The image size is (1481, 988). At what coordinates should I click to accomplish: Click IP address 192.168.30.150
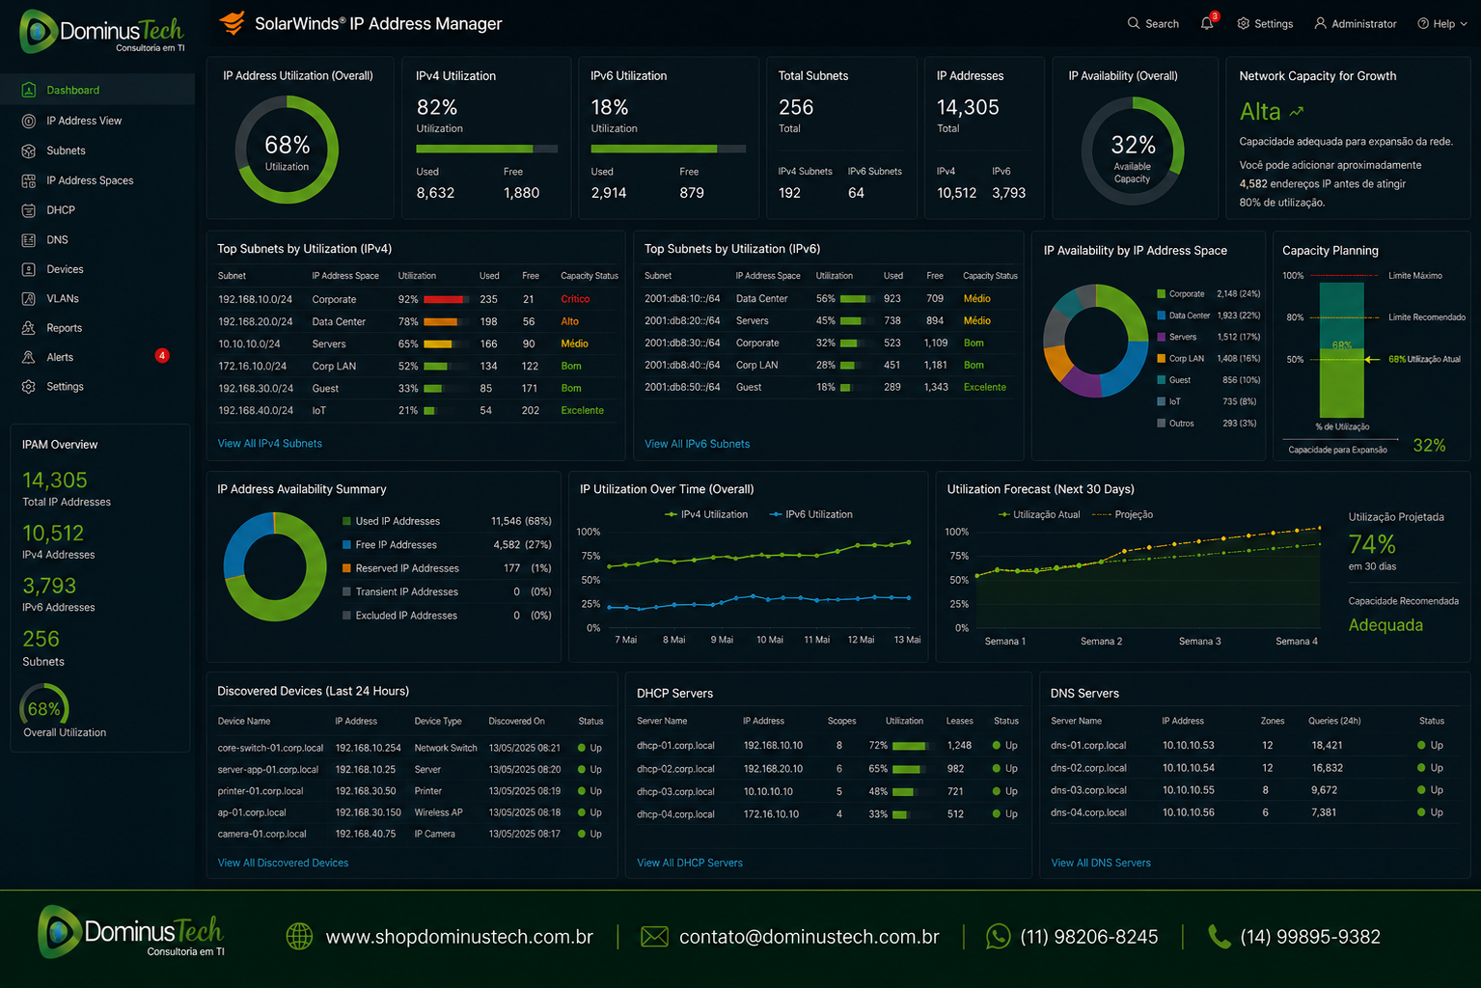tap(368, 812)
